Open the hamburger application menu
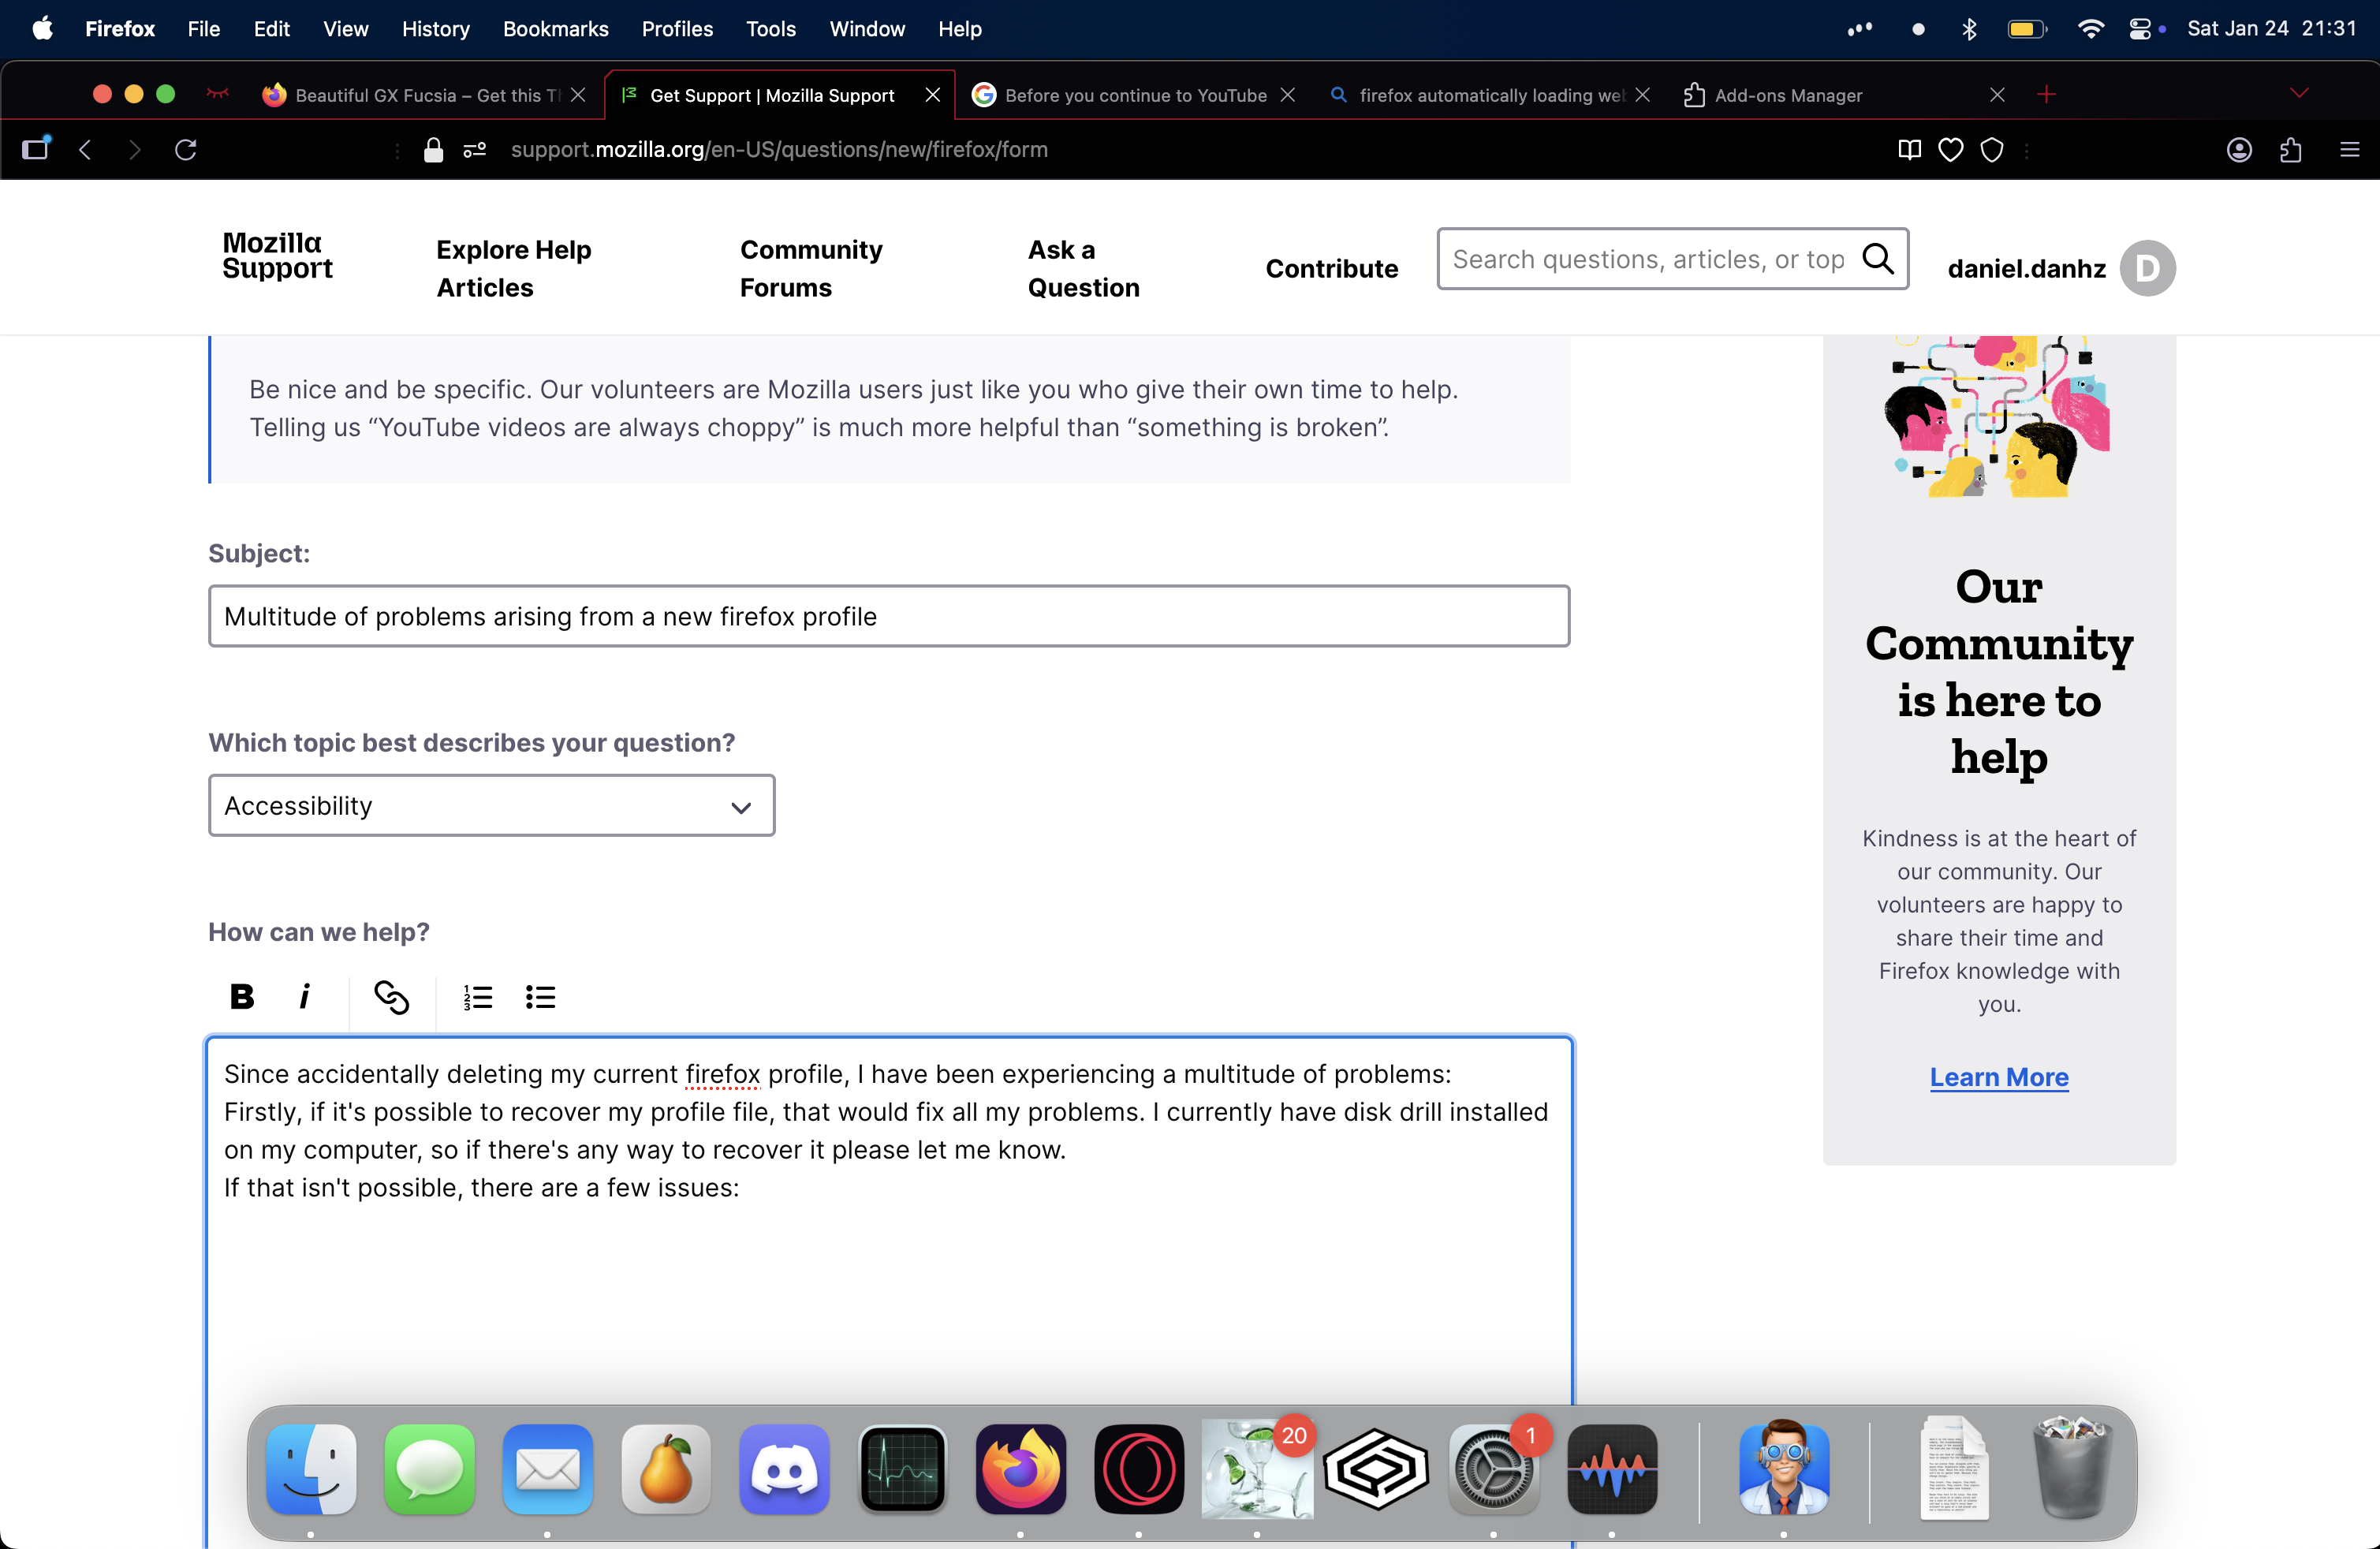The width and height of the screenshot is (2380, 1549). (2349, 150)
